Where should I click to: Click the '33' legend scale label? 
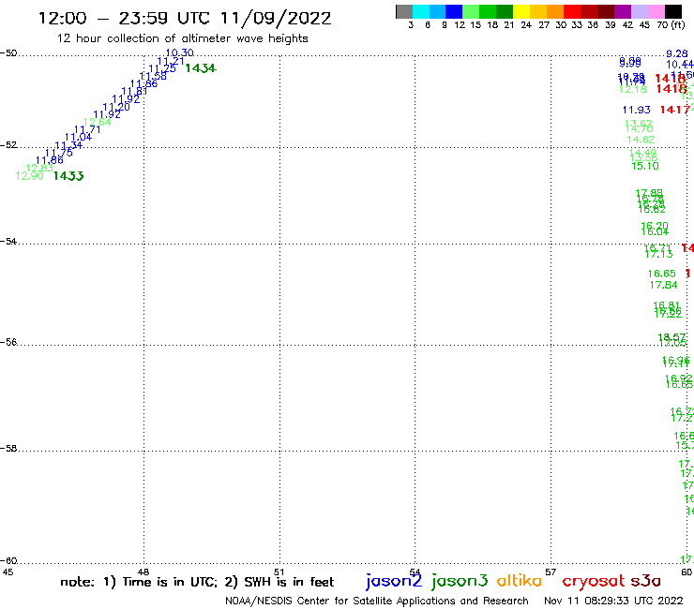coord(577,25)
